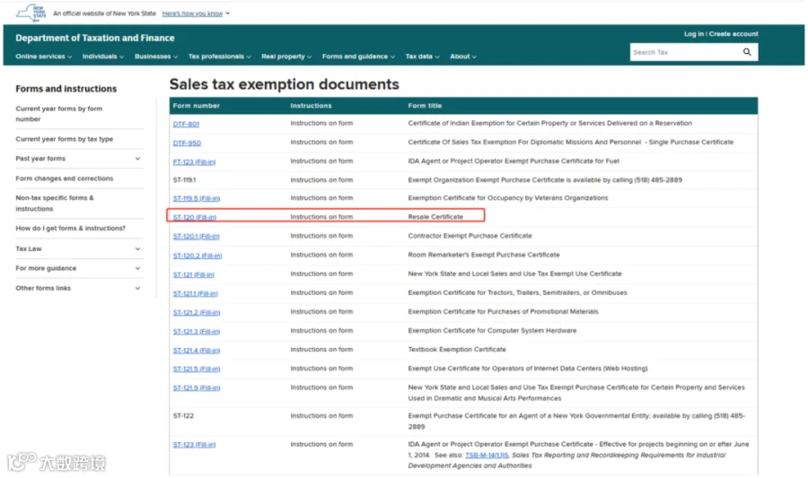This screenshot has height=478, width=808.
Task: Open the ST-119.5 (Fill-in) form
Action: pos(197,198)
